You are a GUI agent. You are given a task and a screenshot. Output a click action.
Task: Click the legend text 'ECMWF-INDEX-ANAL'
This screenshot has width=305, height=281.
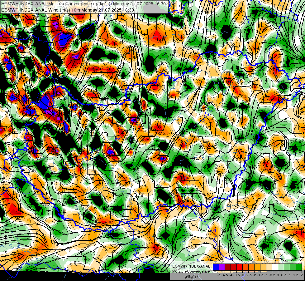point(191,266)
